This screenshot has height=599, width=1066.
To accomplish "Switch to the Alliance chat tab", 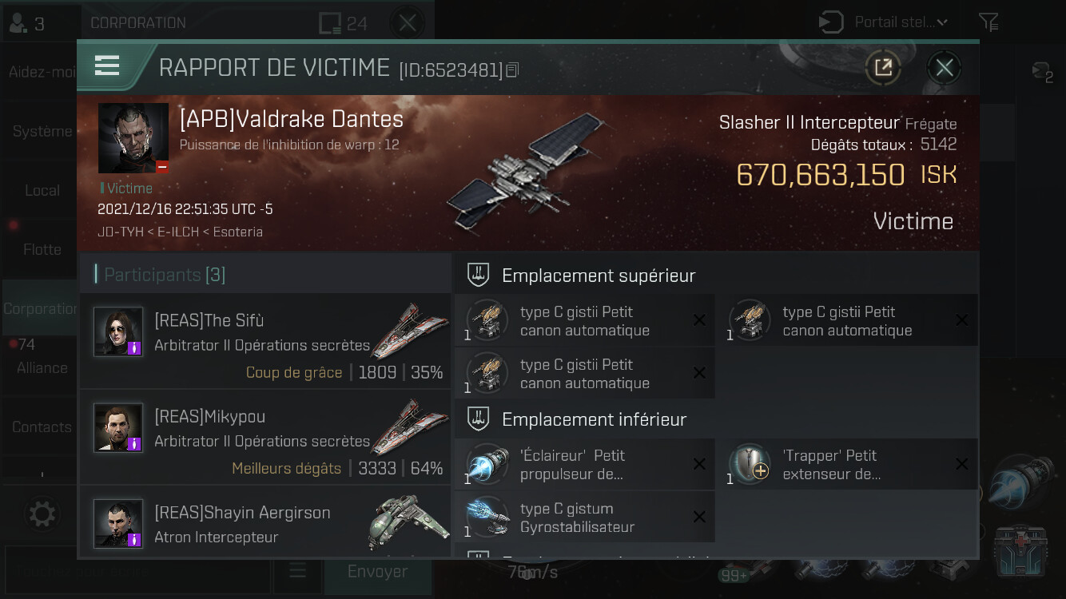I will [42, 367].
